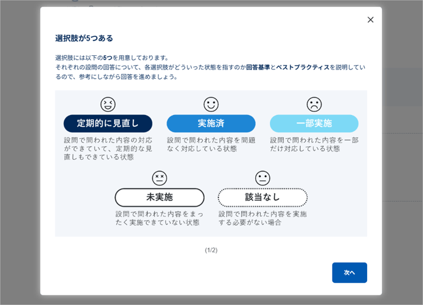Click the 次へ button
Image resolution: width=423 pixels, height=305 pixels.
pyautogui.click(x=349, y=272)
